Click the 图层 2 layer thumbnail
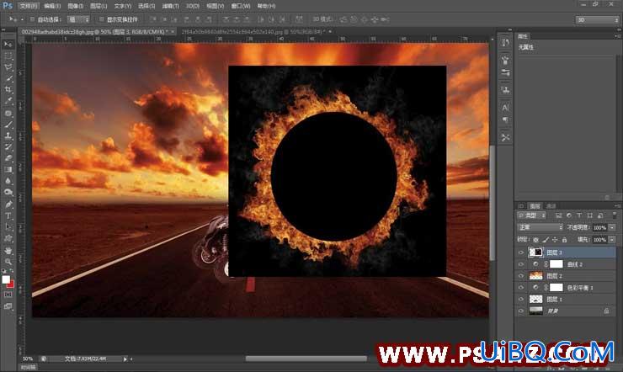The width and height of the screenshot is (623, 372). (536, 275)
